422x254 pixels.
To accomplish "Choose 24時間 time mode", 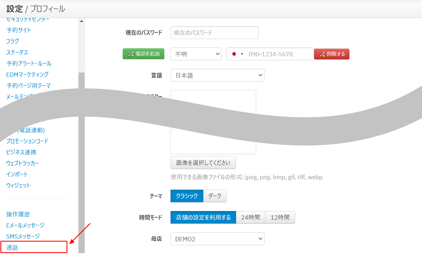I will click(250, 218).
